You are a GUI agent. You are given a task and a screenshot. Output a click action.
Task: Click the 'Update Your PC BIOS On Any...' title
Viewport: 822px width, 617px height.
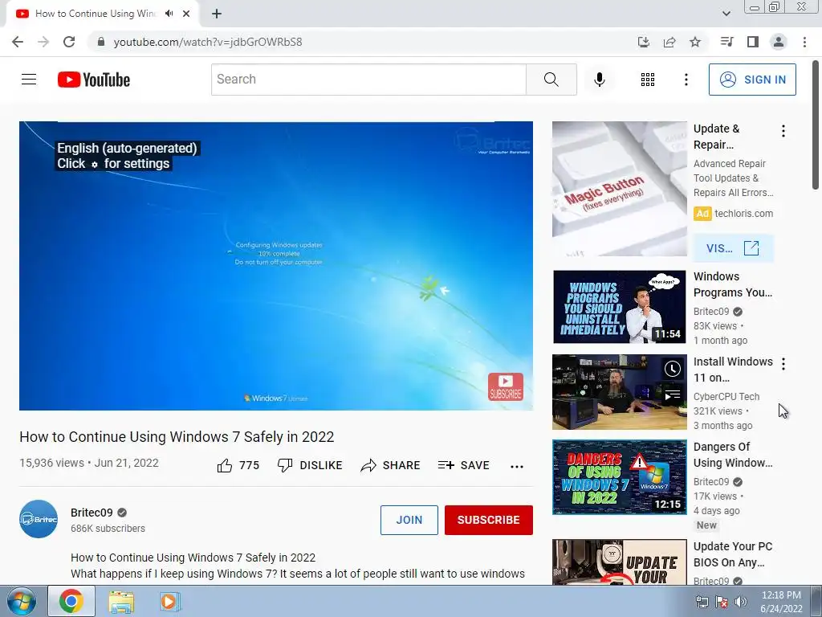732,554
